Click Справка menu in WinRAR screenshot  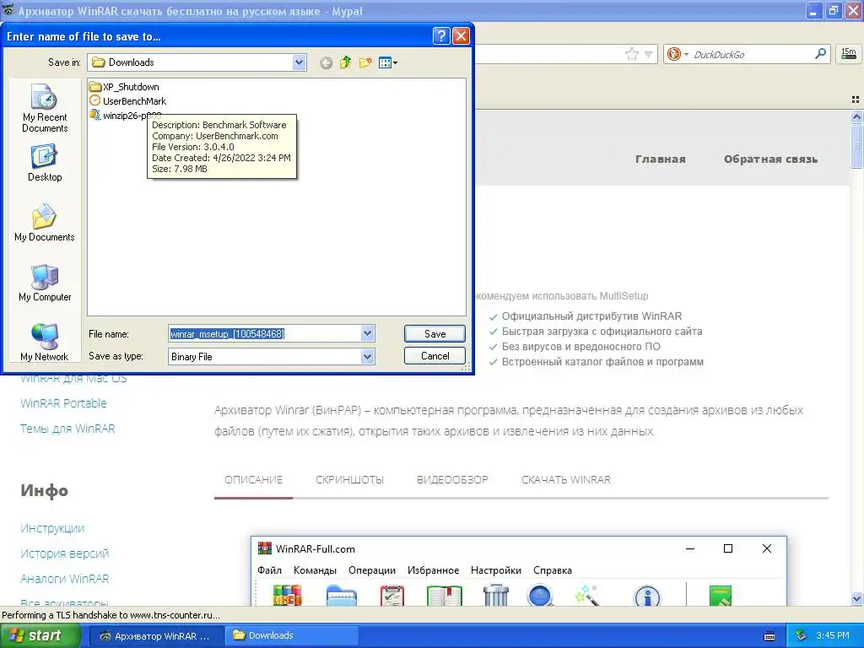point(553,570)
